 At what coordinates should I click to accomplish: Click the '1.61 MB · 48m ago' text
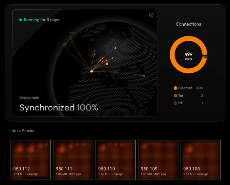[x=154, y=174]
